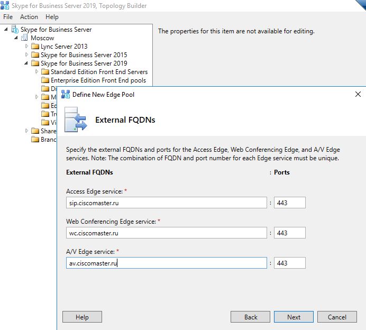Click the External FQDNs server arrows icon
Screen dimensions: 366x330
tap(76, 120)
